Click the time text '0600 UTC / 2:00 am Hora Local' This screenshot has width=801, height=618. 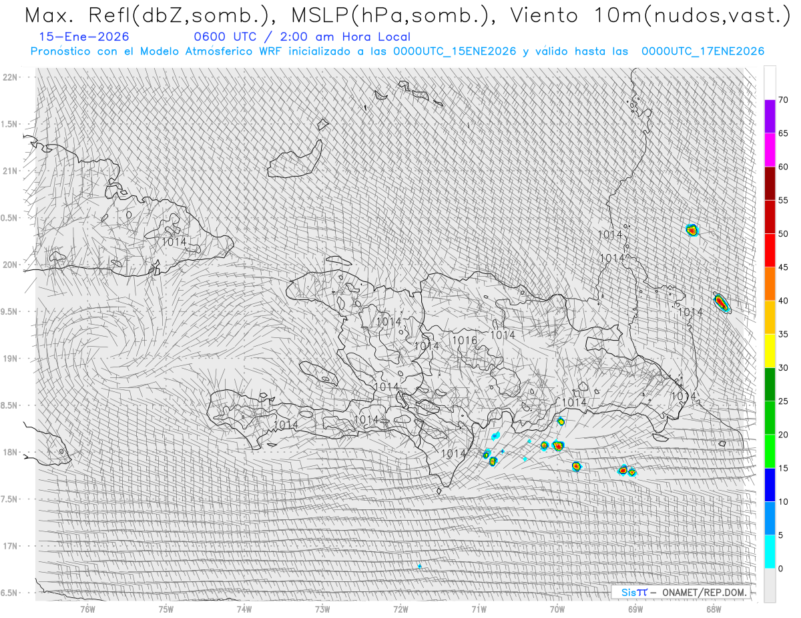click(x=302, y=37)
